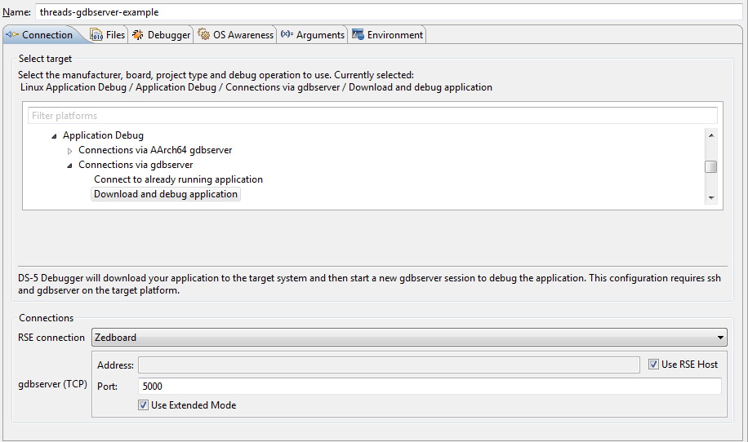
Task: Collapse the Application Debug tree node
Action: point(55,136)
